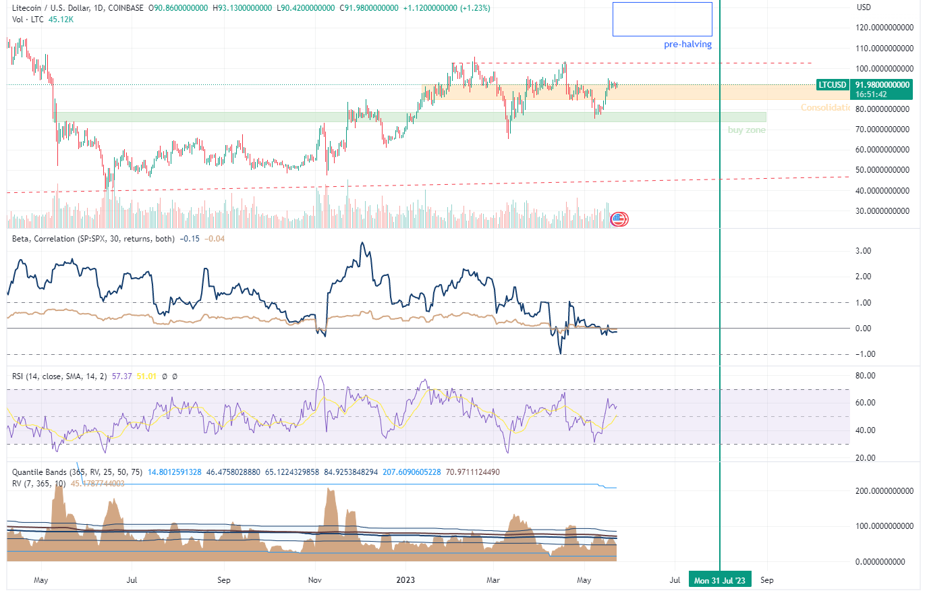The width and height of the screenshot is (927, 593).
Task: Click the 2023 label on time axis
Action: [x=405, y=580]
